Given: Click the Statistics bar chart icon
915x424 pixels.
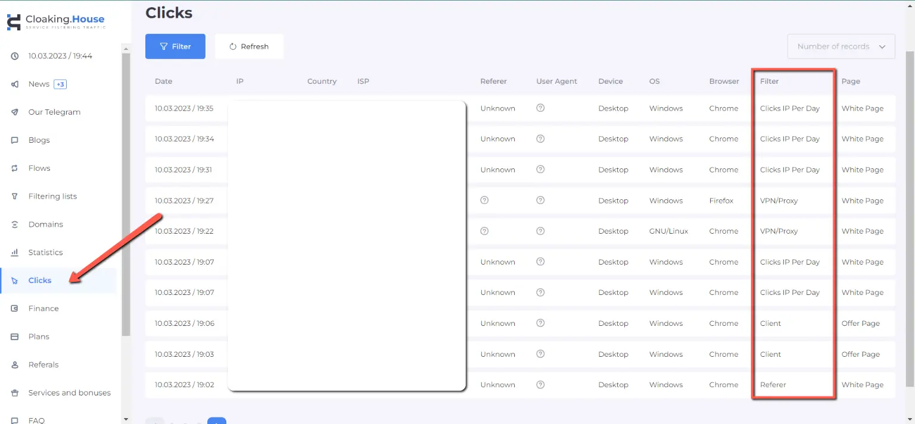Looking at the screenshot, I should (x=15, y=253).
